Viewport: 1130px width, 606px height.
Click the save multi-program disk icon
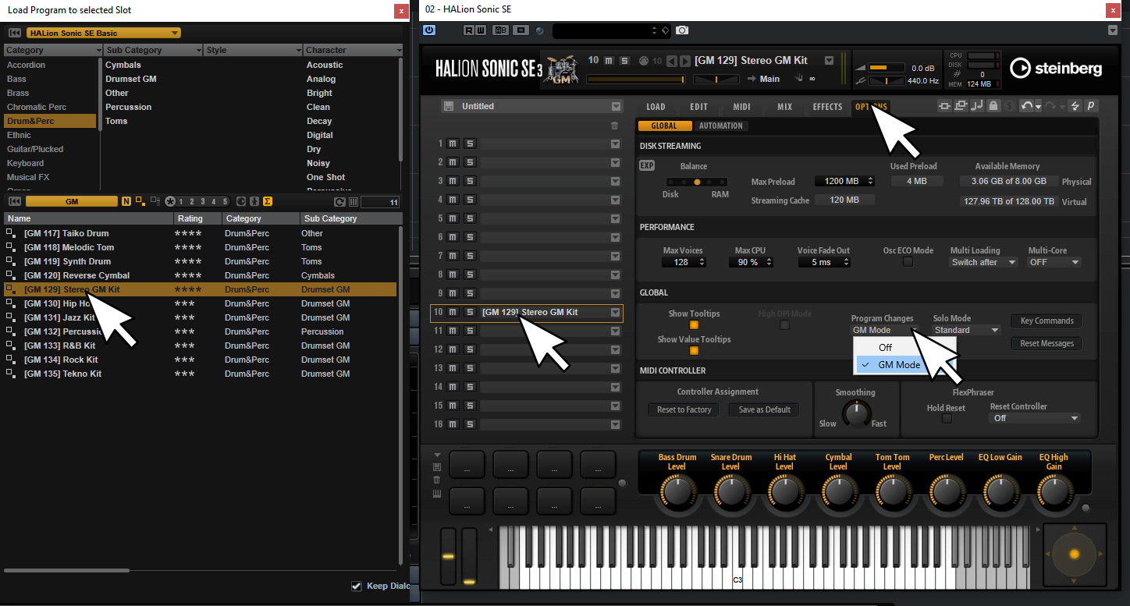[448, 106]
